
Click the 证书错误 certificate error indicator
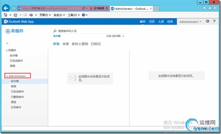pos(97,9)
